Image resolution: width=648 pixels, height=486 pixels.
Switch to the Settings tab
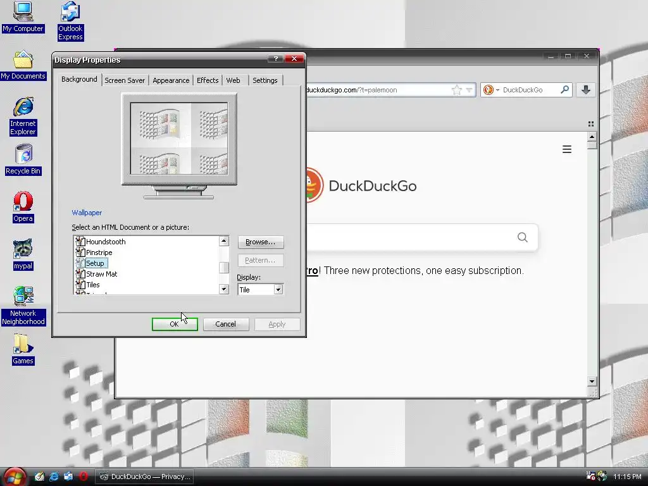coord(265,80)
